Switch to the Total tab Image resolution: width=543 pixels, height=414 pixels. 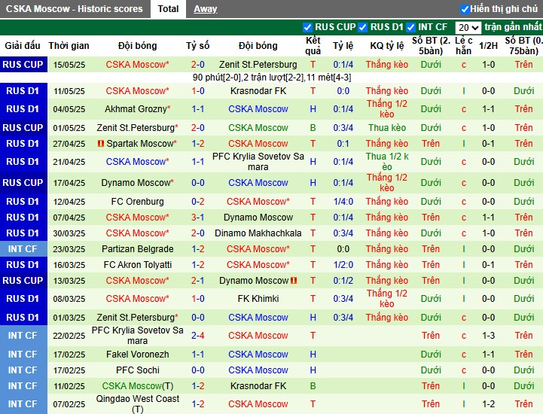click(x=168, y=8)
